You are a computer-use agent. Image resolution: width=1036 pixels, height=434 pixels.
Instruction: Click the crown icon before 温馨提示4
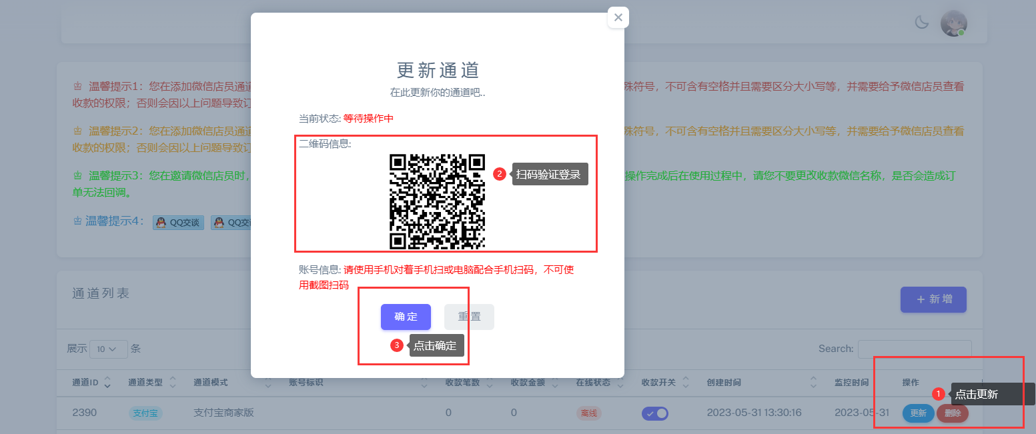[x=77, y=221]
